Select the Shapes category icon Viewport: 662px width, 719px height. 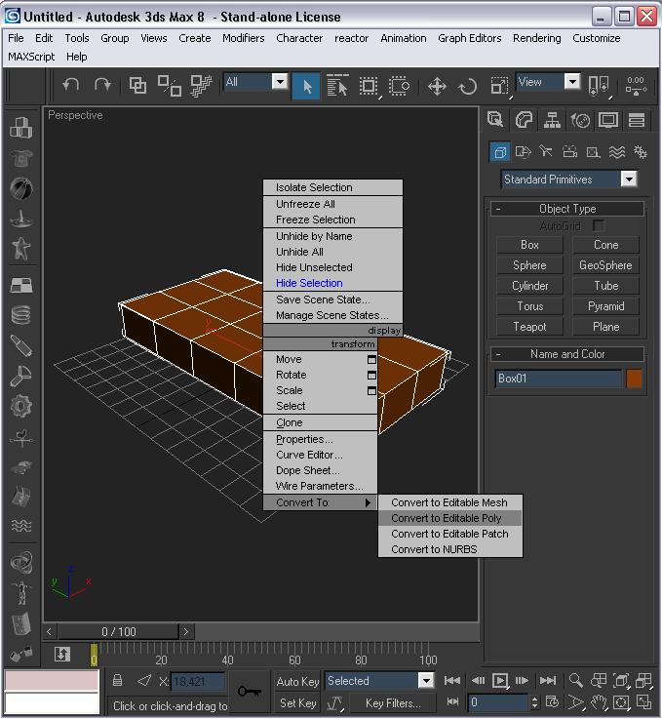click(523, 152)
